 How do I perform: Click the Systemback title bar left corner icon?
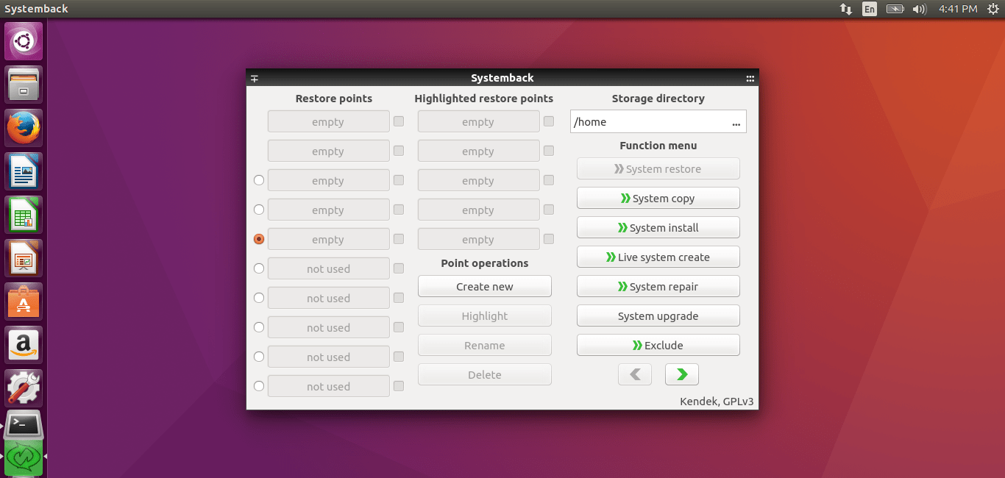[x=255, y=78]
